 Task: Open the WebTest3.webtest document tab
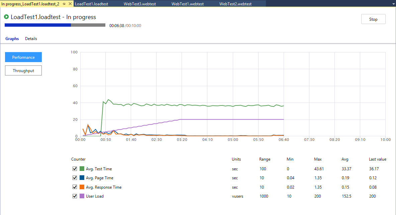(137, 4)
